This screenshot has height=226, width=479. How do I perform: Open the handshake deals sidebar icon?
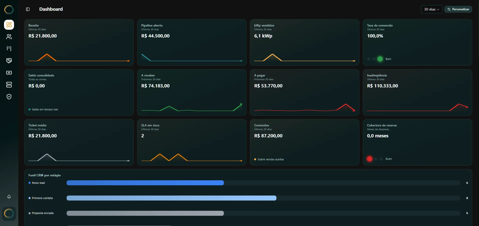[x=9, y=61]
